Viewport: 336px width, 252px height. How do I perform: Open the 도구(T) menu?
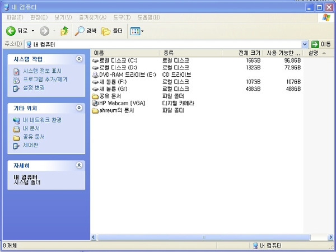[122, 17]
